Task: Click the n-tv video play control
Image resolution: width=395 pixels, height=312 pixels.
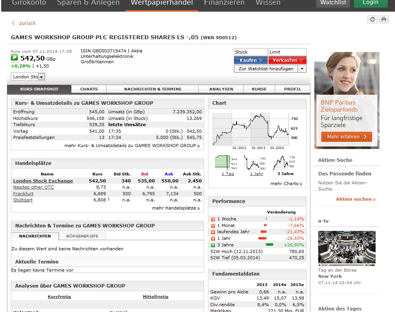Action: coord(320,265)
